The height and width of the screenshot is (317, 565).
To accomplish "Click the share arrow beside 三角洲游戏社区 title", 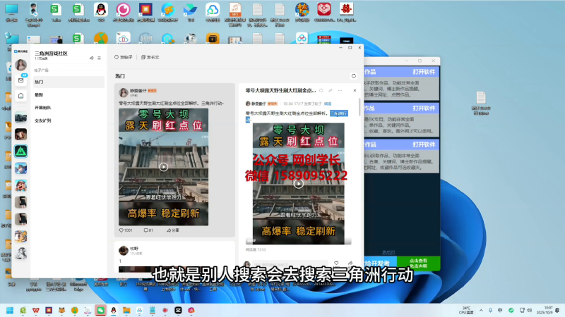I will tap(92, 58).
